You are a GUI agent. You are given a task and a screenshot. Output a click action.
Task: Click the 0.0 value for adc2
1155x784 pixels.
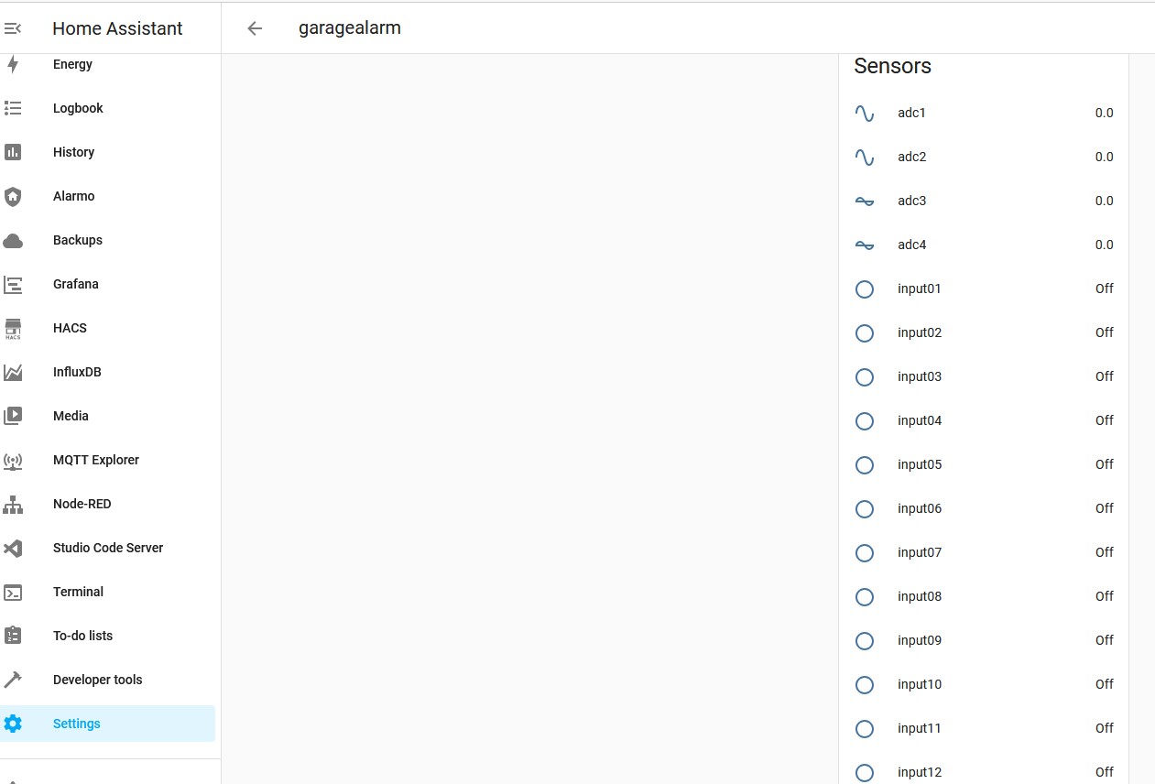pos(1104,157)
